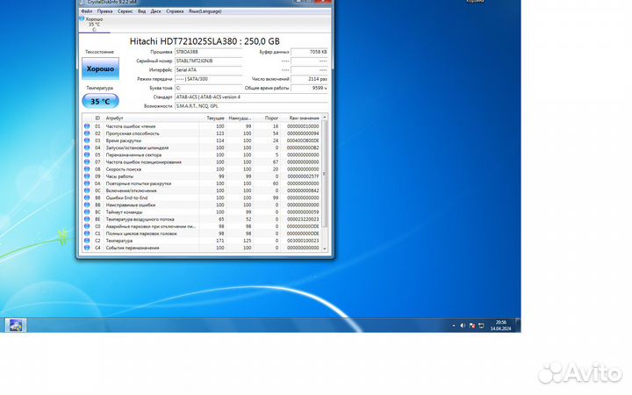
Task: Click status icon for Повторные попытки раскрутки row
Action: coord(87,183)
